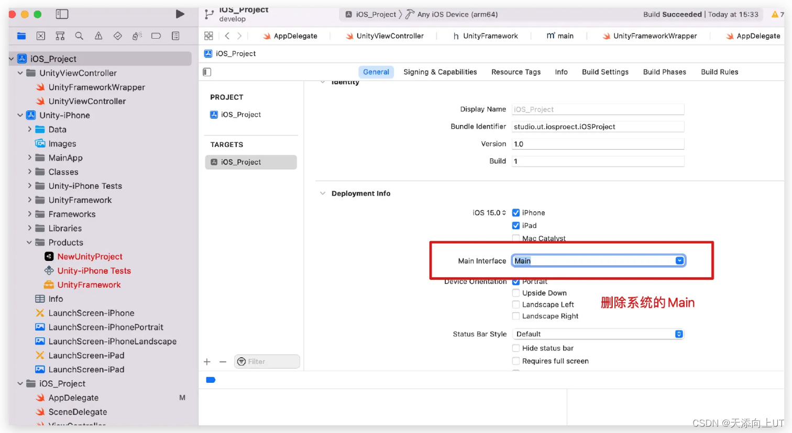Change the iOS 15.0 deployment target
This screenshot has width=792, height=433.
tap(489, 212)
